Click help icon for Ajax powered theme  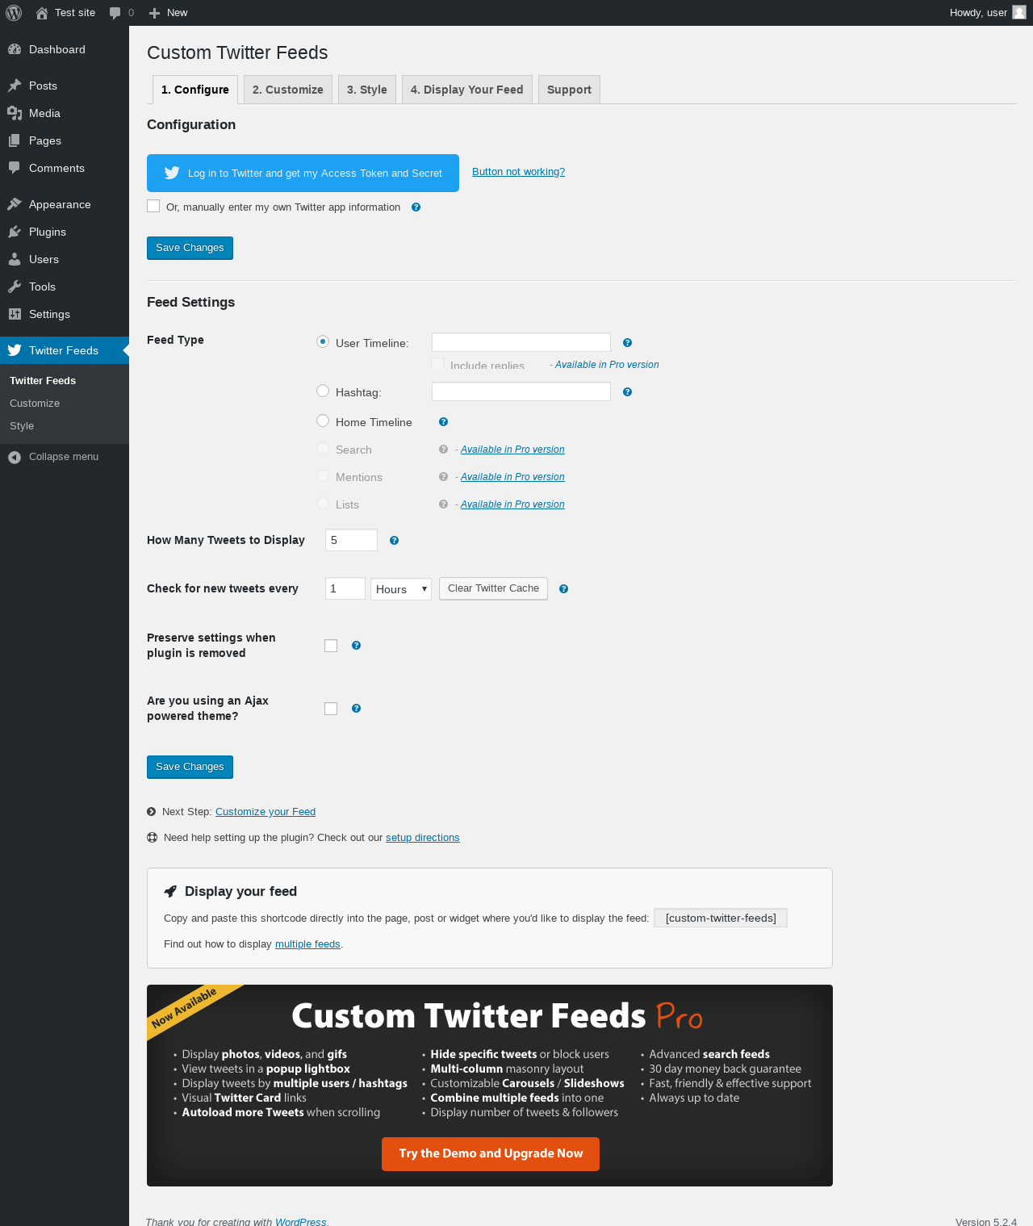click(x=357, y=709)
